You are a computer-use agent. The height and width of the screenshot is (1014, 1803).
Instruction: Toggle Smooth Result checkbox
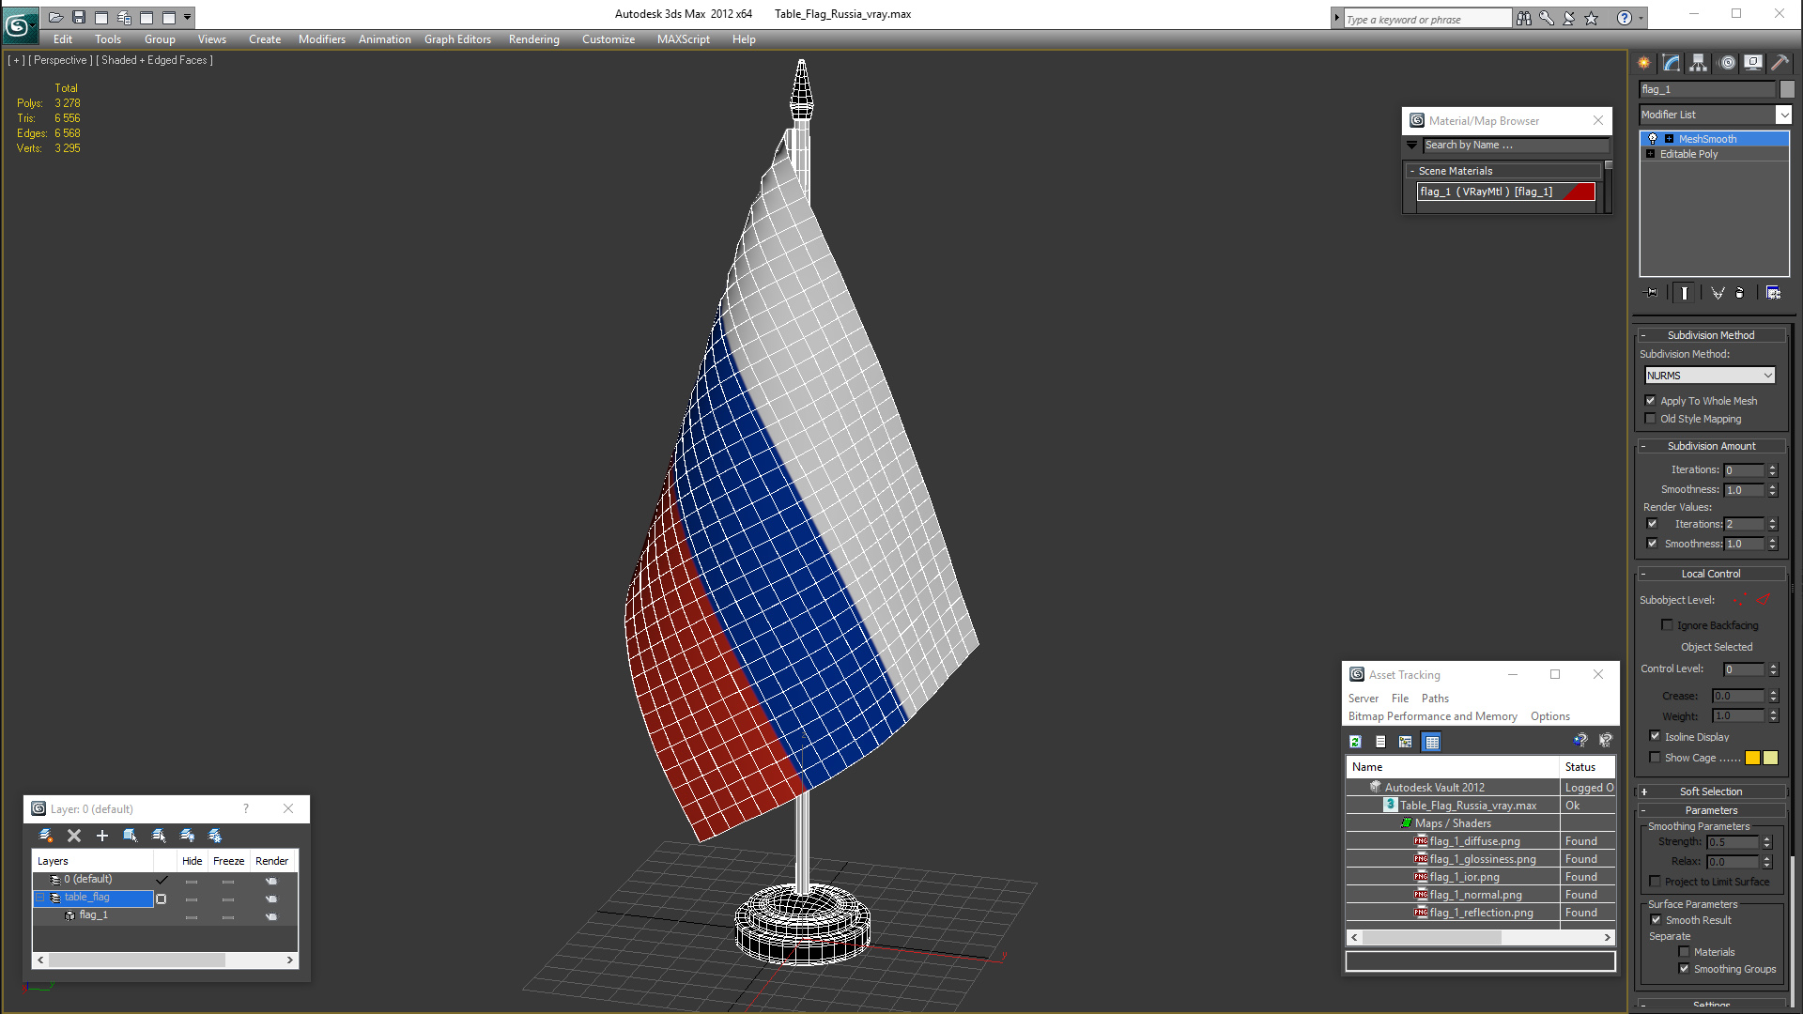[x=1656, y=920]
